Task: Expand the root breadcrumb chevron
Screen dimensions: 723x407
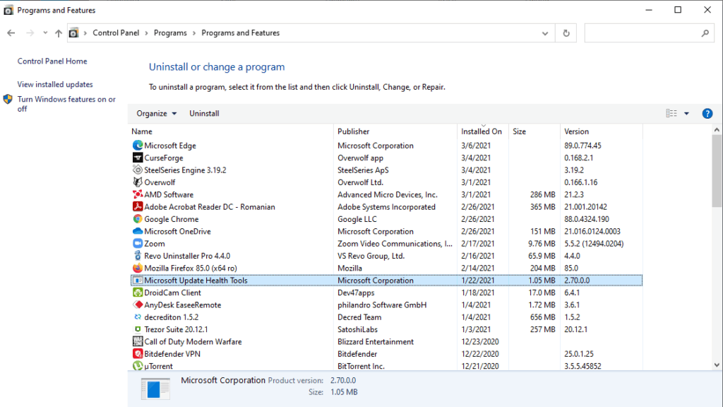Action: point(85,33)
